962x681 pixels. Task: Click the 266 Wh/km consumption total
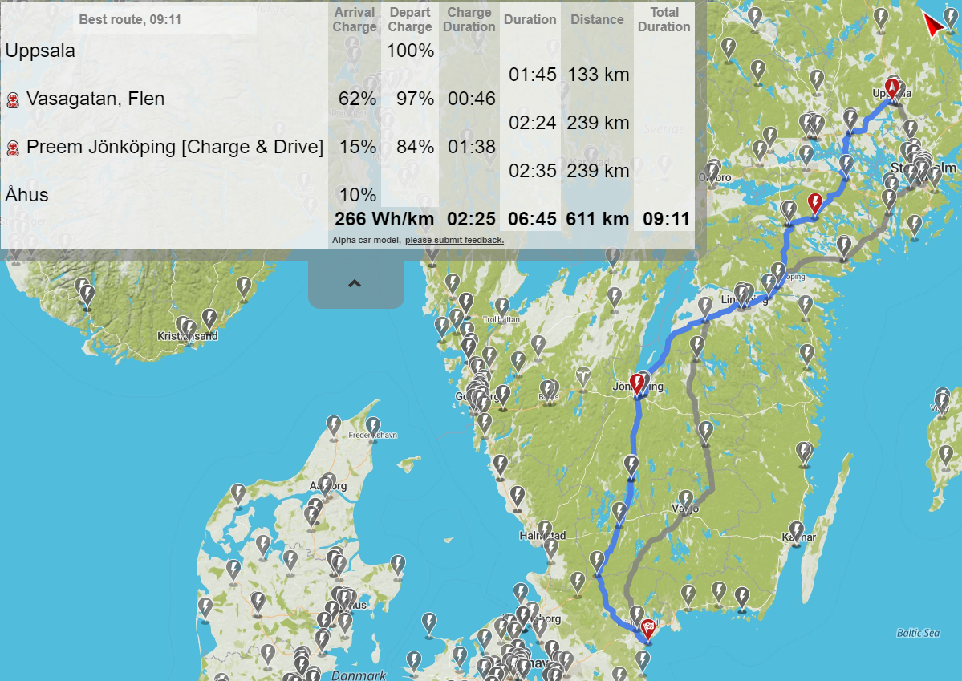coord(384,219)
